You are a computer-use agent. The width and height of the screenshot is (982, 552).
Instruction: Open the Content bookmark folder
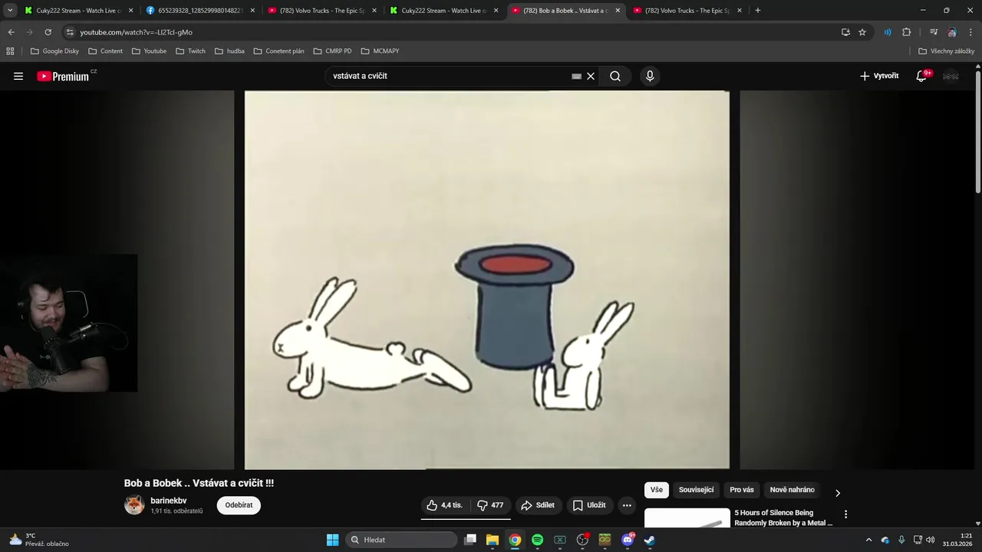(105, 51)
